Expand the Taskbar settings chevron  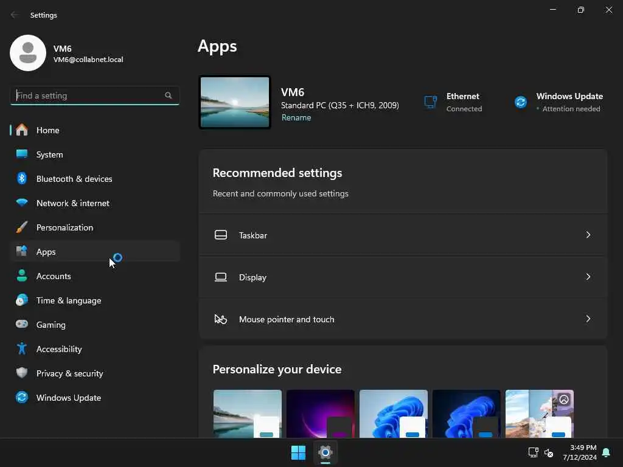click(588, 235)
